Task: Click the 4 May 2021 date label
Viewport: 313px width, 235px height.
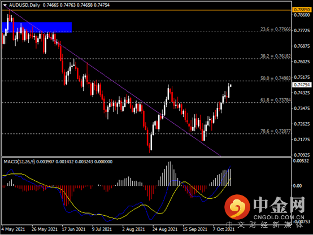Action: click(x=14, y=229)
